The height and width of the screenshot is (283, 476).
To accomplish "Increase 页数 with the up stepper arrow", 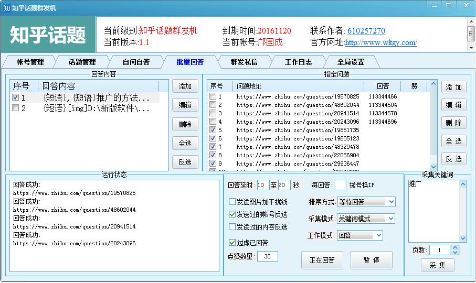I will (455, 247).
